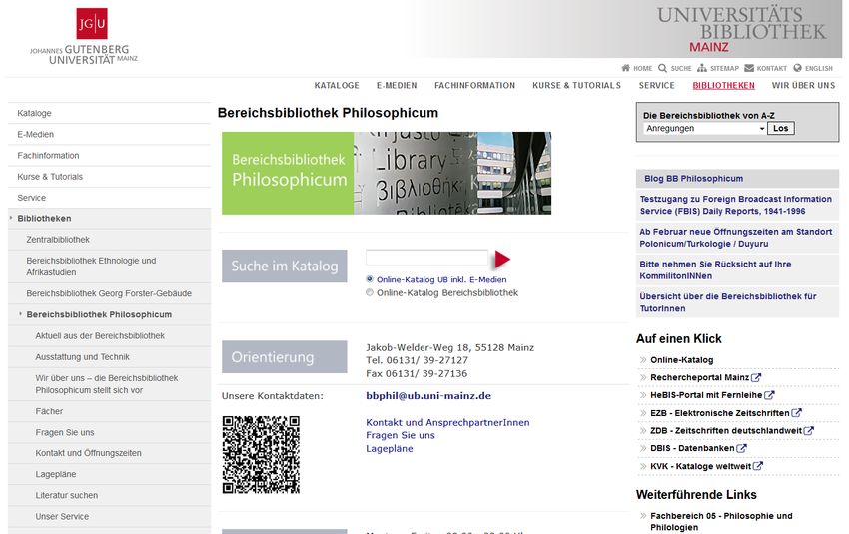Open the Fachinformation menu

click(474, 86)
